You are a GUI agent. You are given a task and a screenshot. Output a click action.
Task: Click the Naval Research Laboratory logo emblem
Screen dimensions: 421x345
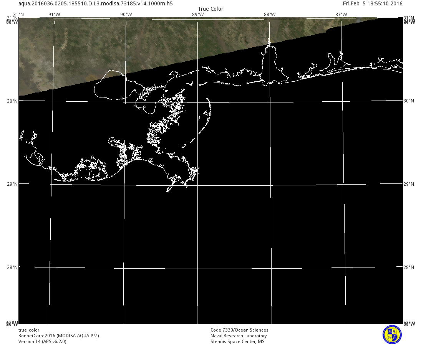tap(392, 334)
